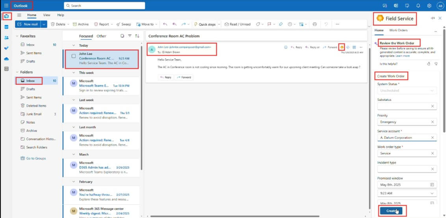Open Work Orders tab in Field Service

click(x=398, y=30)
